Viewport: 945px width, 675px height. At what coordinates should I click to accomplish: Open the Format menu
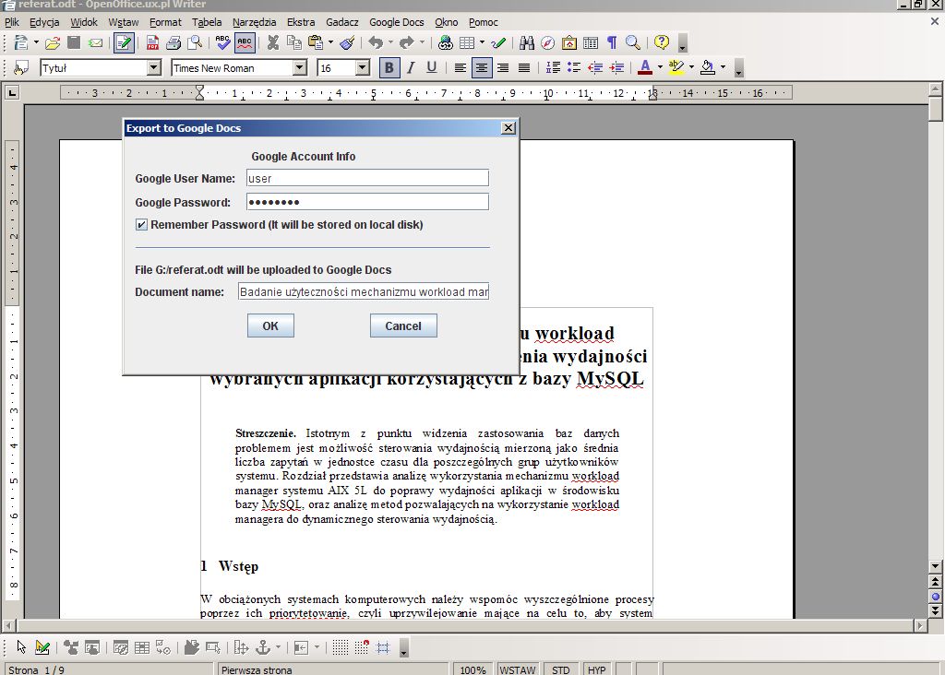(x=165, y=22)
